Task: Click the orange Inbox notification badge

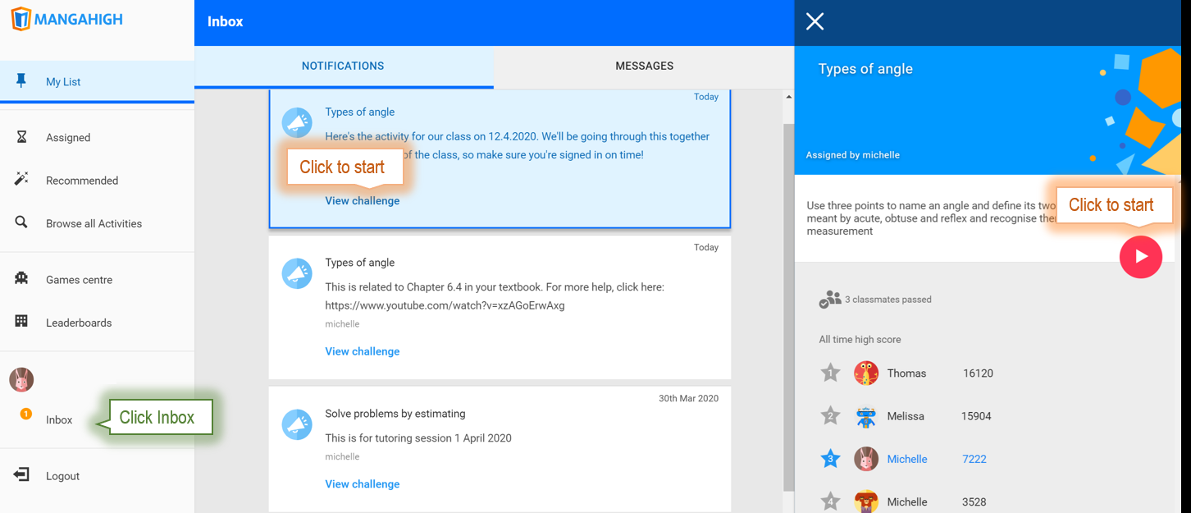Action: click(26, 414)
